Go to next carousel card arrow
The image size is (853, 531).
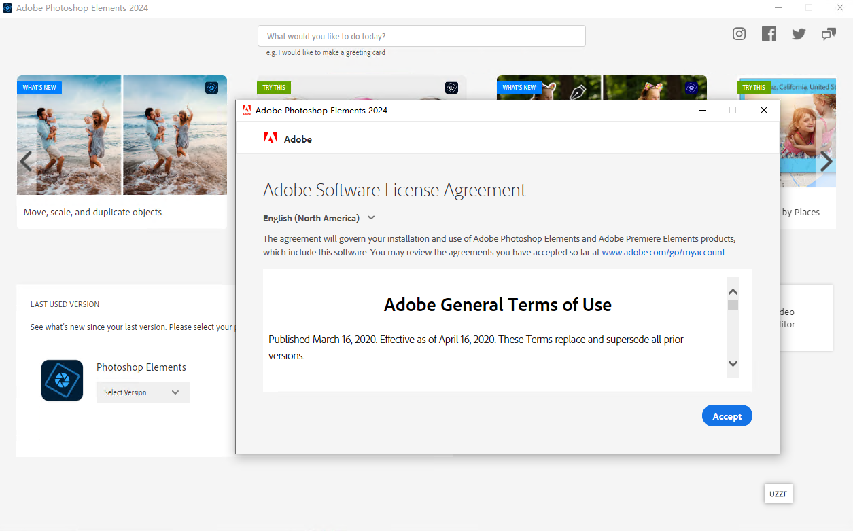click(x=826, y=162)
